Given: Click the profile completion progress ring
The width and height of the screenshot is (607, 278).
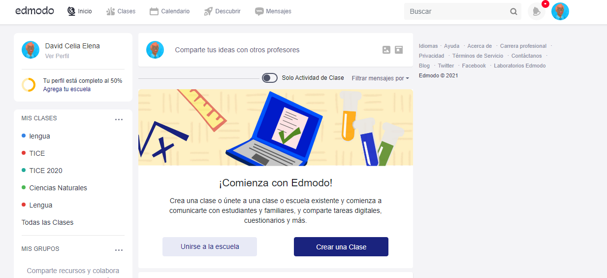Looking at the screenshot, I should click(x=29, y=85).
